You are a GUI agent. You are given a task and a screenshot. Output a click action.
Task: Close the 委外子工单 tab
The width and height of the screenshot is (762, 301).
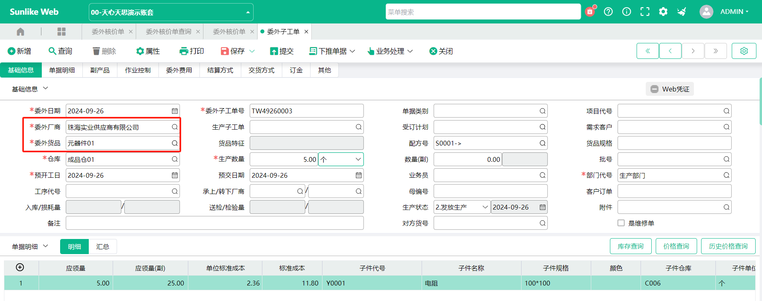[x=306, y=32]
